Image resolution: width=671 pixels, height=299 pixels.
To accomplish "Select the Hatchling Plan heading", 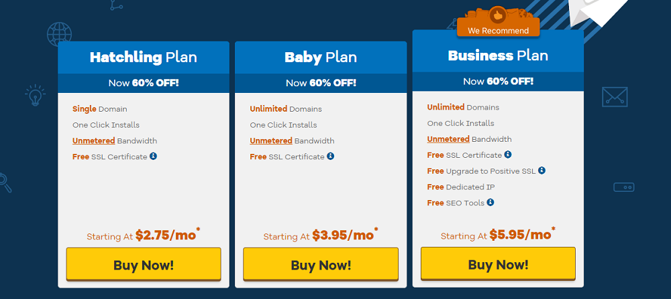I will click(x=144, y=57).
